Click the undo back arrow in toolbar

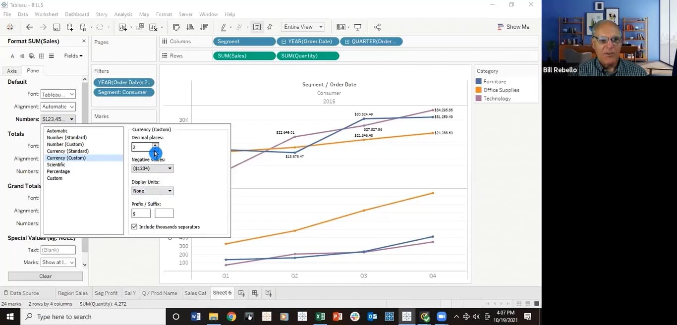[30, 27]
